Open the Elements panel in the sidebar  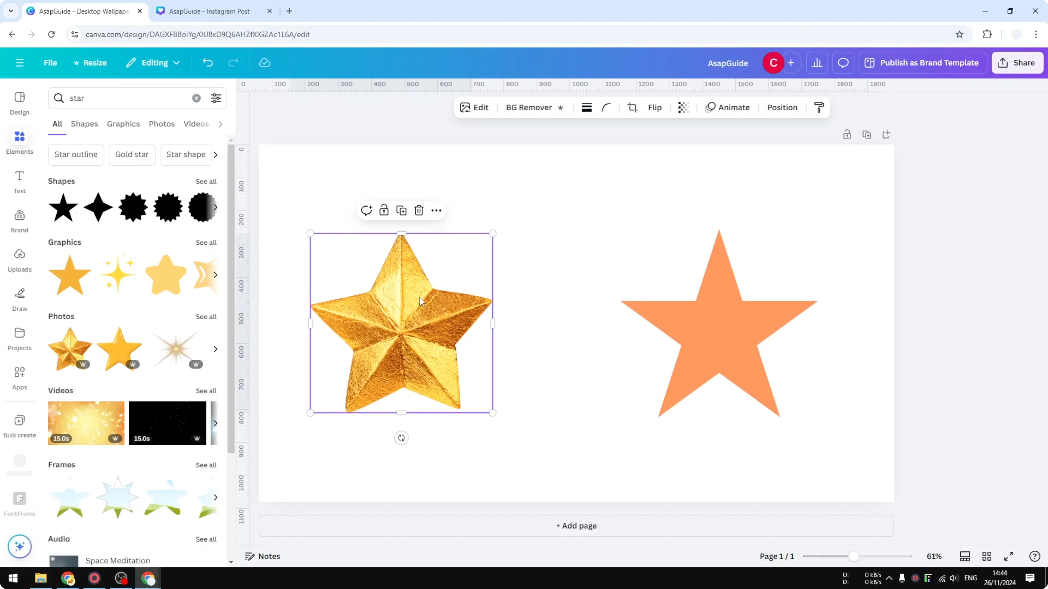click(x=19, y=142)
